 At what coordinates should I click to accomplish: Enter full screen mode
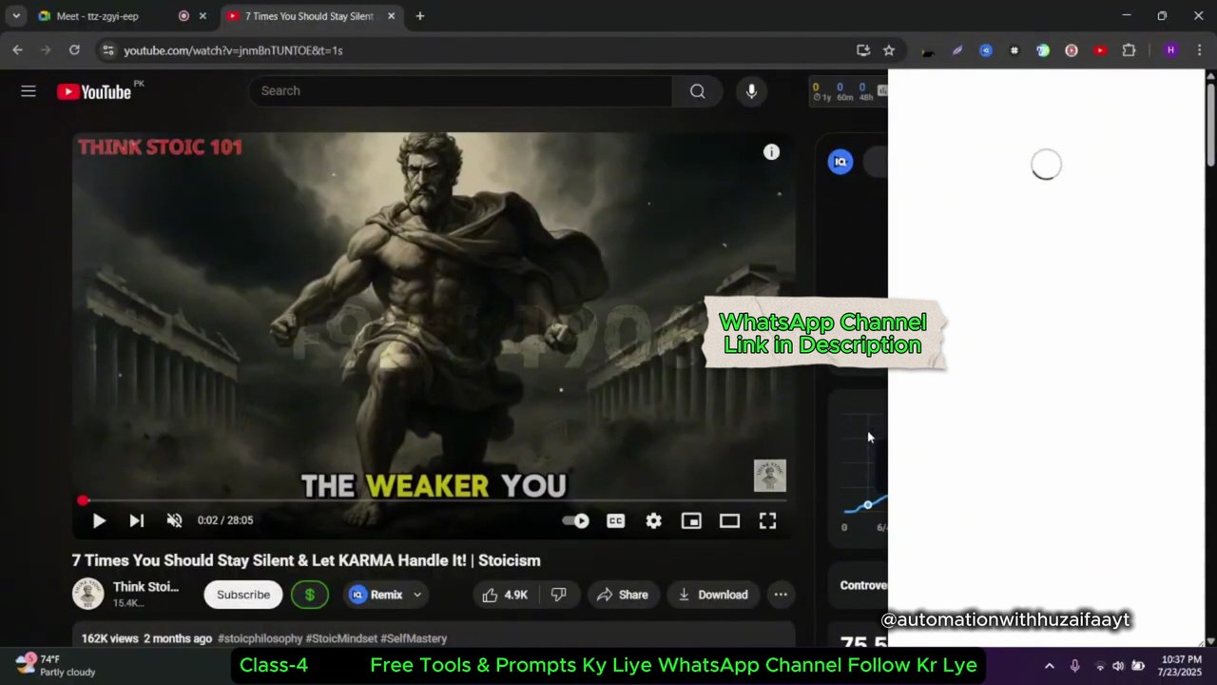(x=767, y=520)
